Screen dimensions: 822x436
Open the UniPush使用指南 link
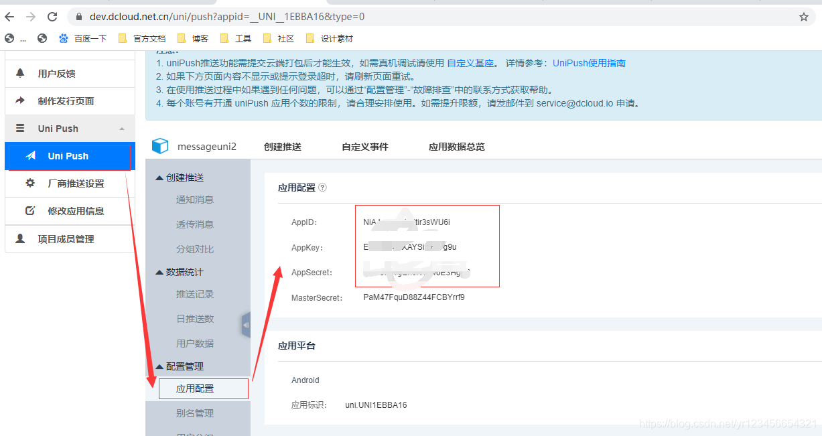coord(589,63)
